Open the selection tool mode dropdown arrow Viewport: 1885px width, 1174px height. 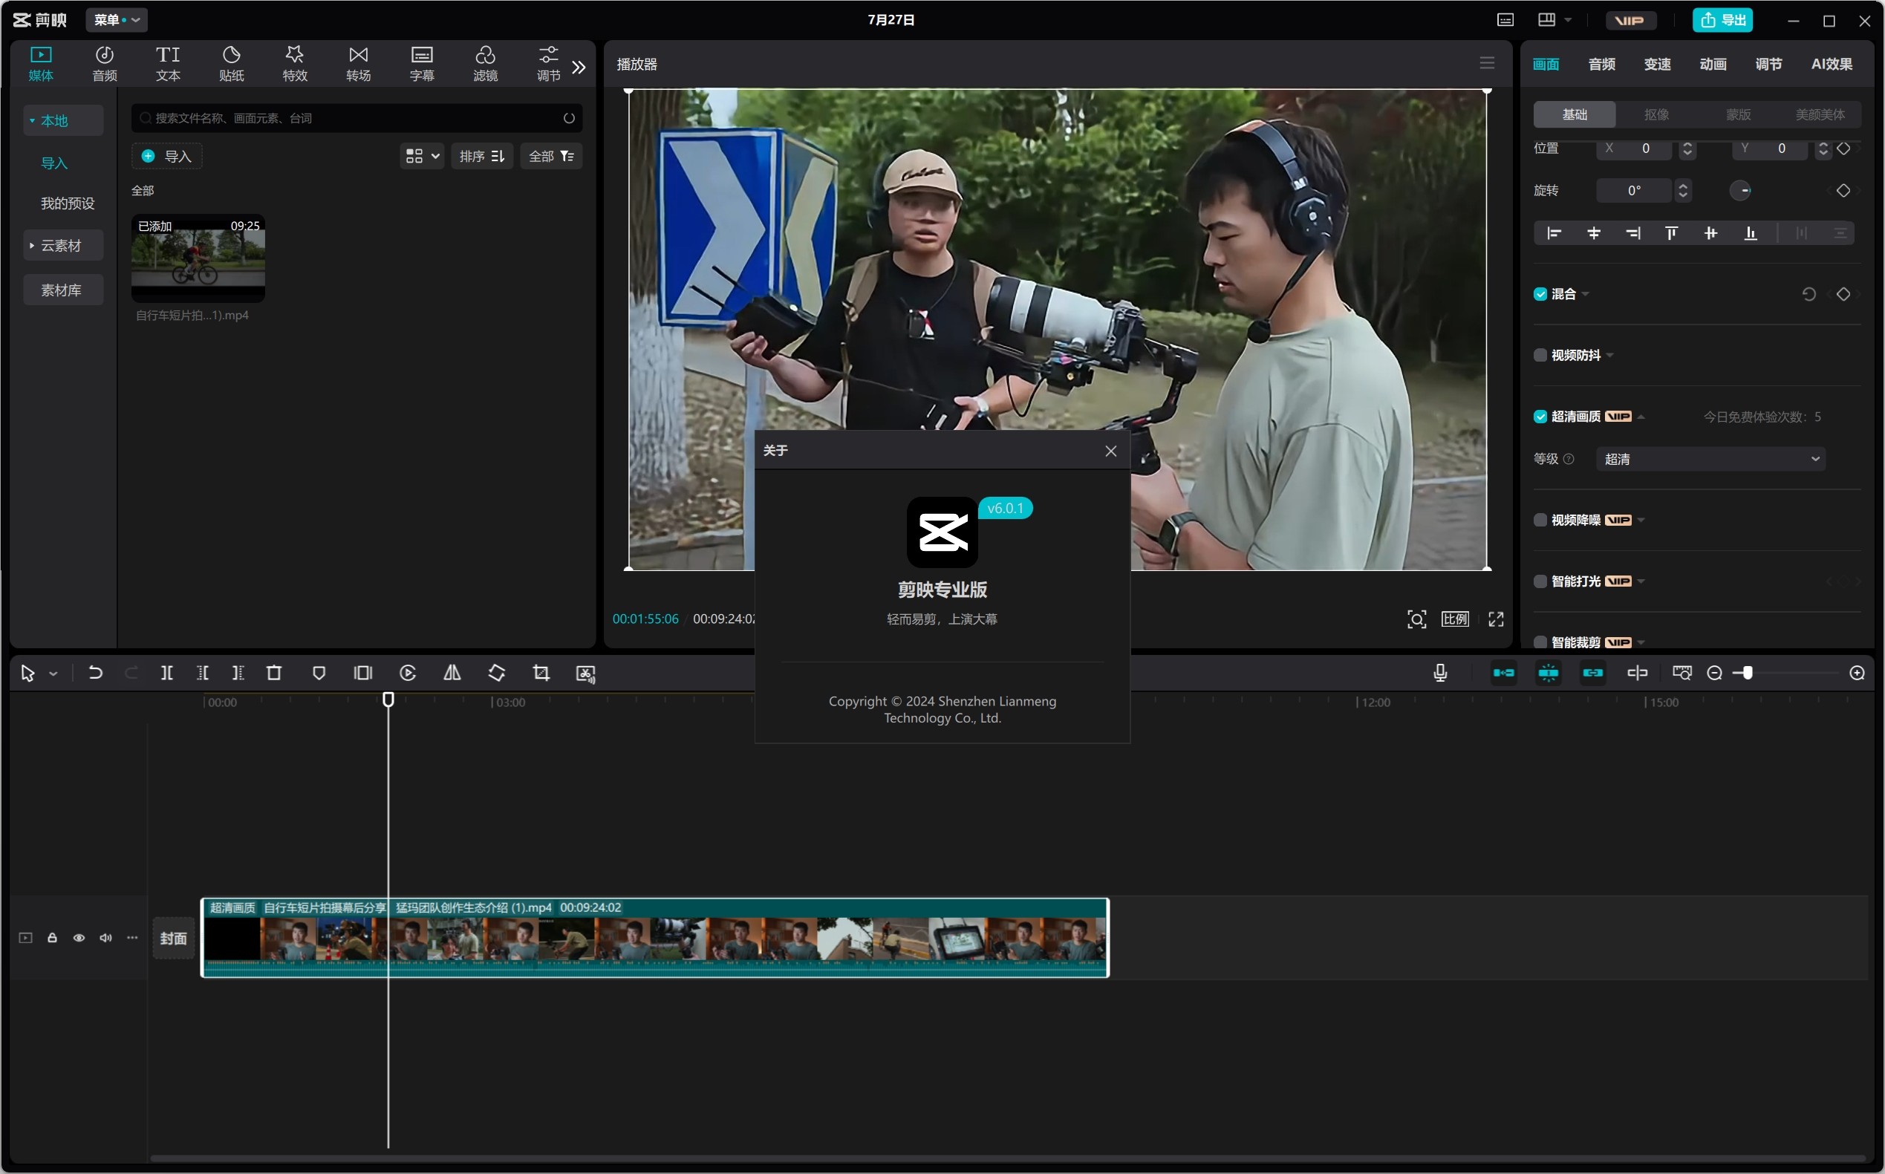[53, 674]
